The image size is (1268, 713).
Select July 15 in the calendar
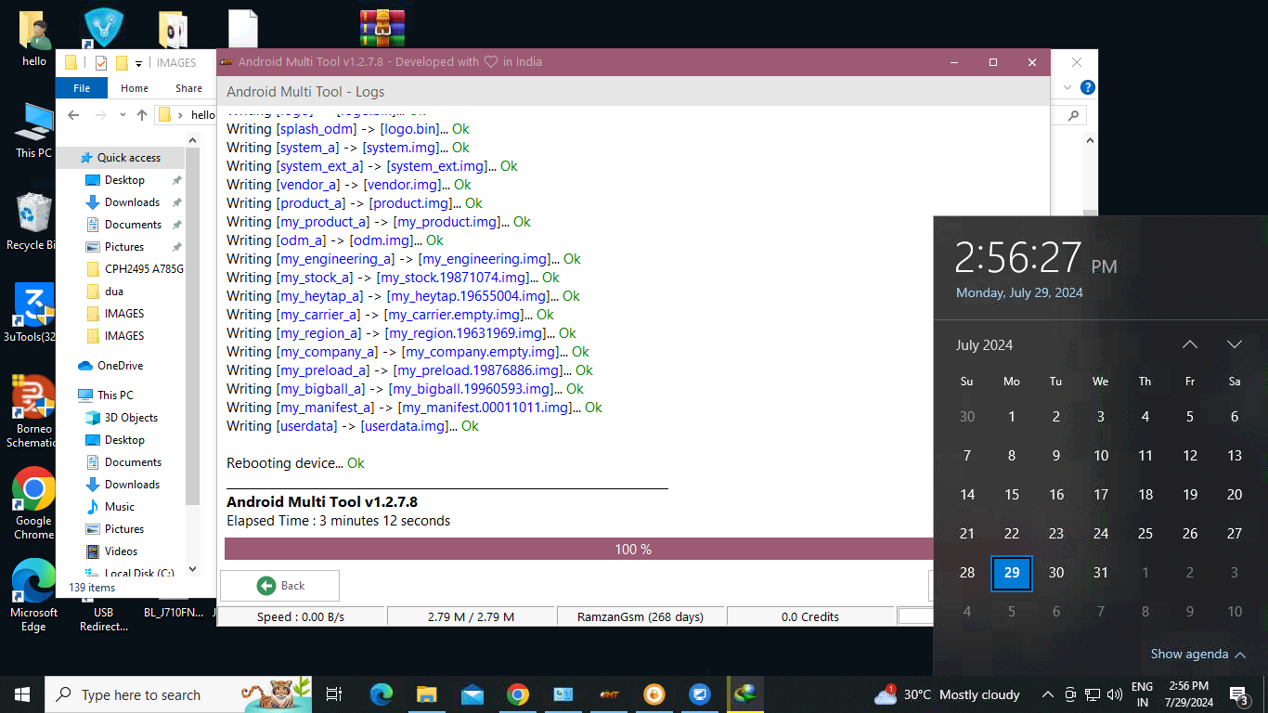coord(1012,495)
